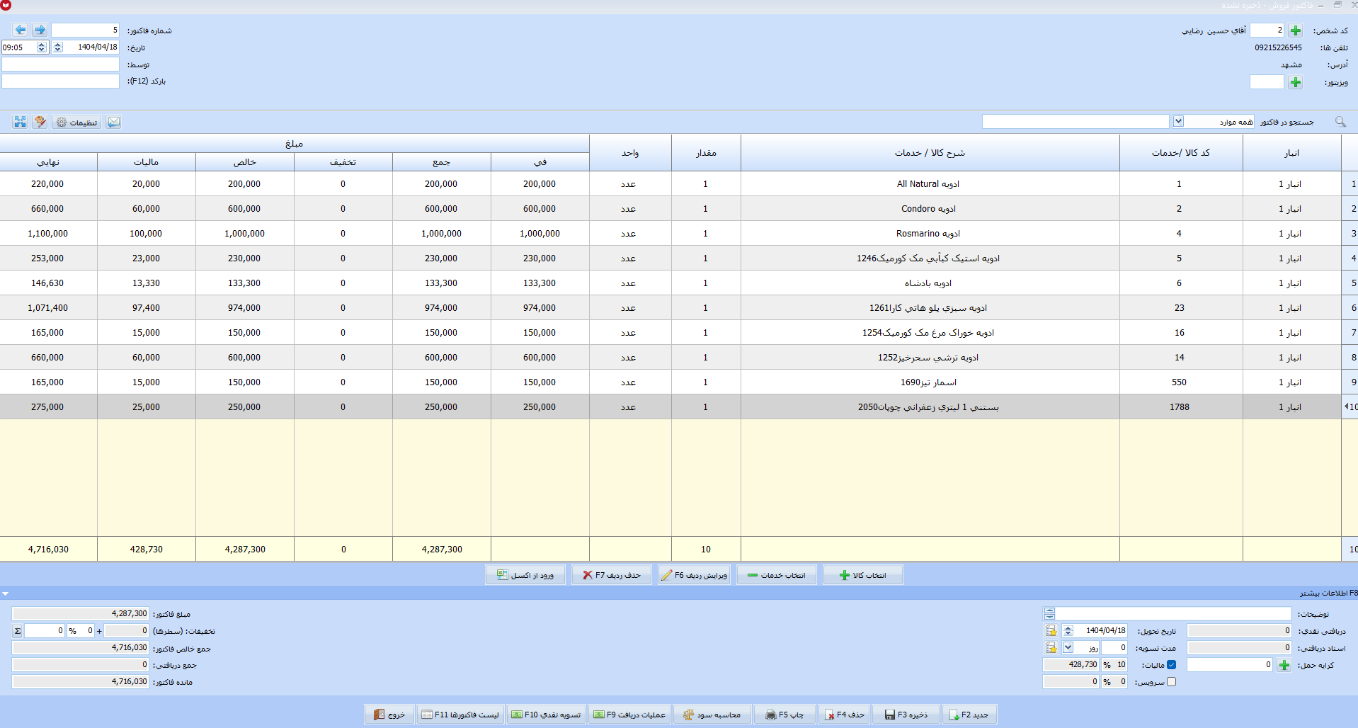Click the goods code cell 1788
Viewport: 1358px width, 728px height.
[x=1180, y=407]
